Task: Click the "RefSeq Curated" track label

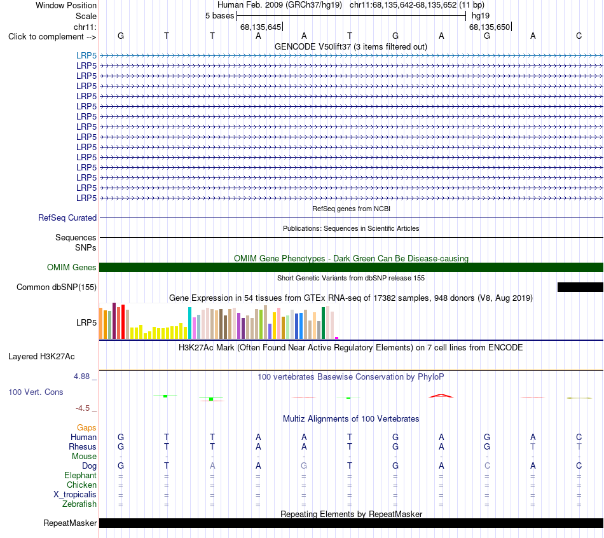Action: 67,217
